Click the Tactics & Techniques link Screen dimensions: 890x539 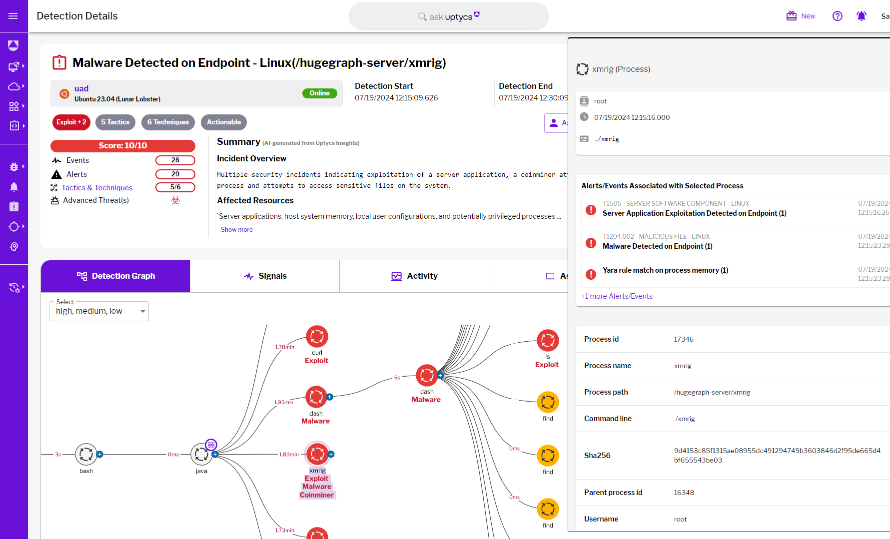(x=97, y=187)
